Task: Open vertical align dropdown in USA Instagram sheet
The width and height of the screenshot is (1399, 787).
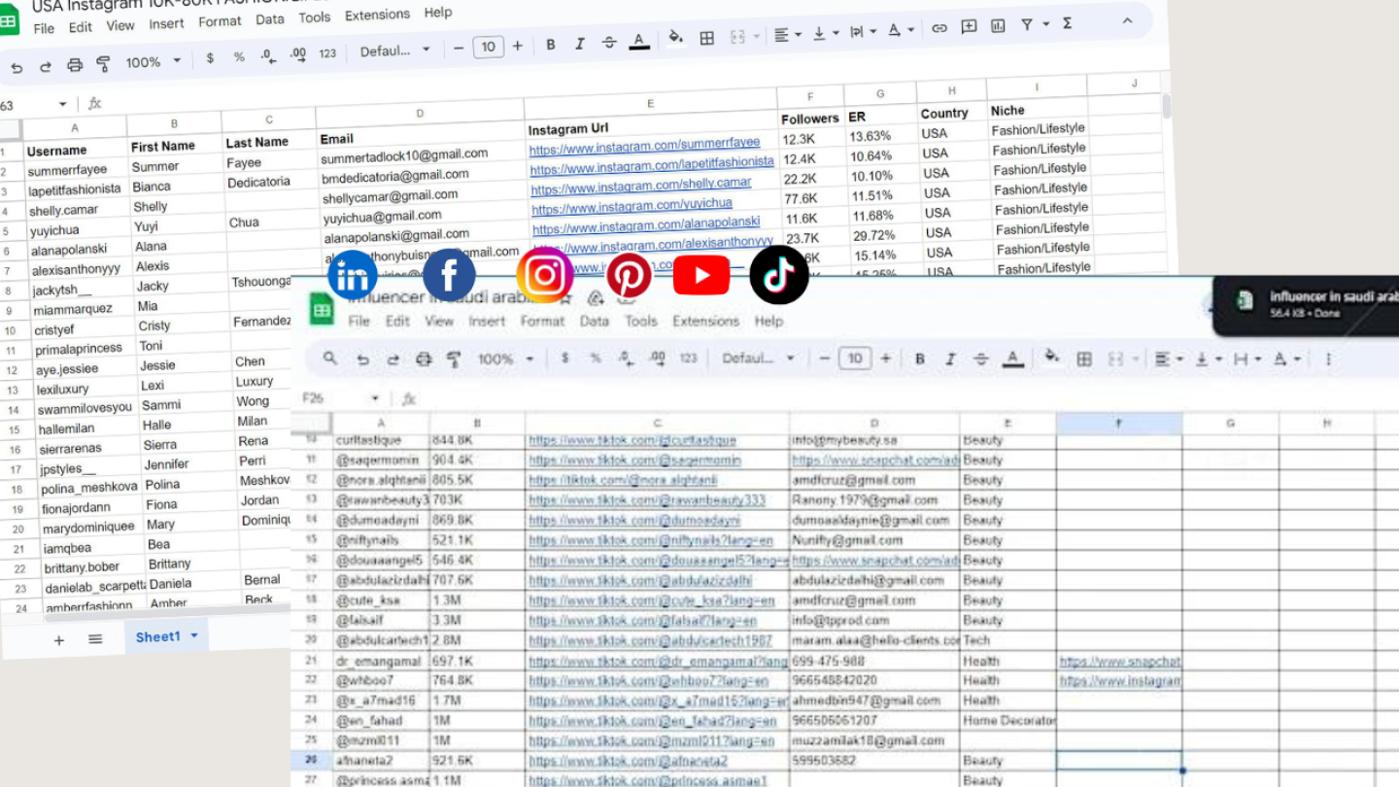Action: coord(825,33)
